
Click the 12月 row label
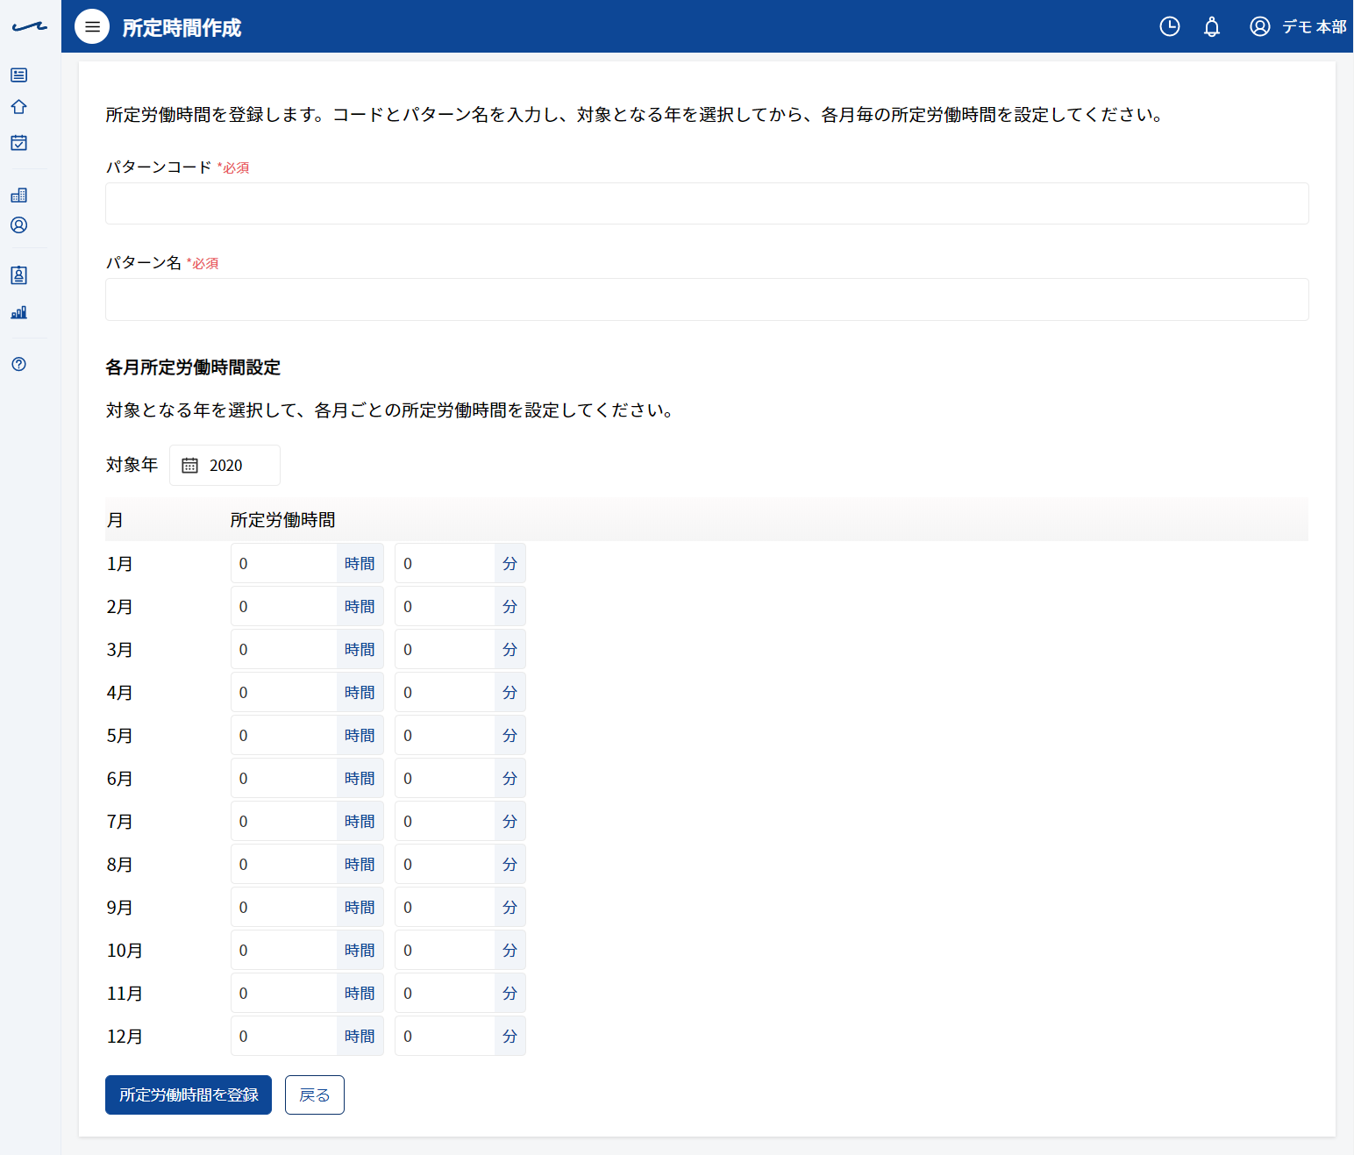point(125,1037)
